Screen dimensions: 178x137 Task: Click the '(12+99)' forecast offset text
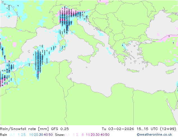click(x=168, y=129)
